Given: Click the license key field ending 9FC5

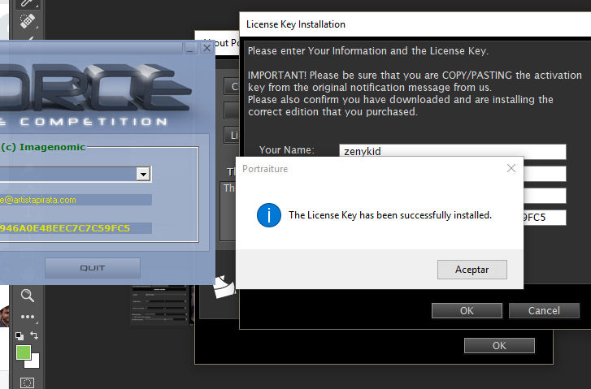Looking at the screenshot, I should [545, 218].
